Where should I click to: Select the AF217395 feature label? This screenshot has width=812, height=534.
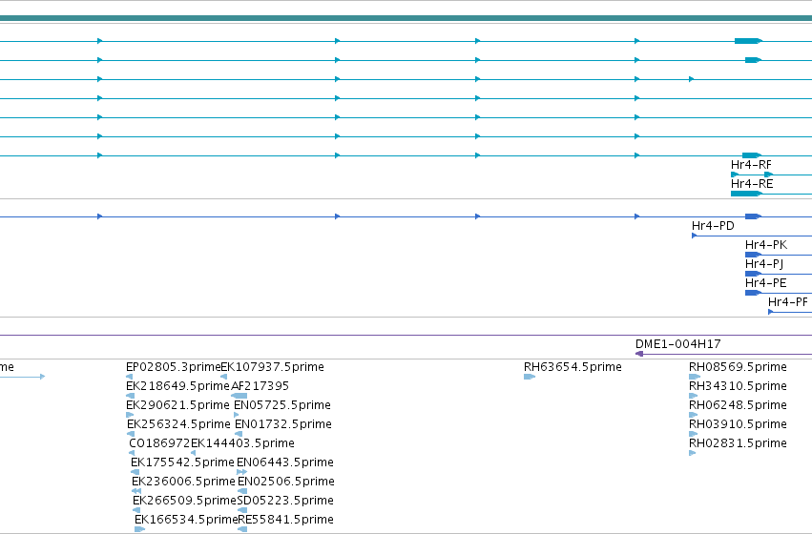[260, 386]
